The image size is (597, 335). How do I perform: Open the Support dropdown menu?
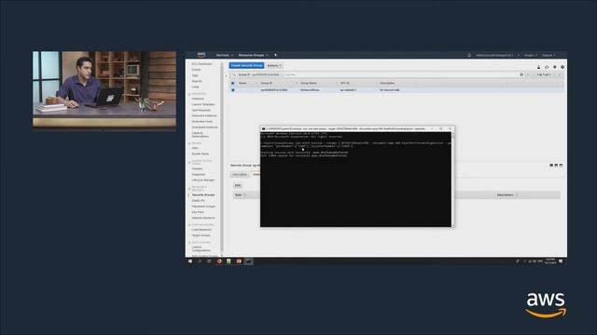pos(548,56)
